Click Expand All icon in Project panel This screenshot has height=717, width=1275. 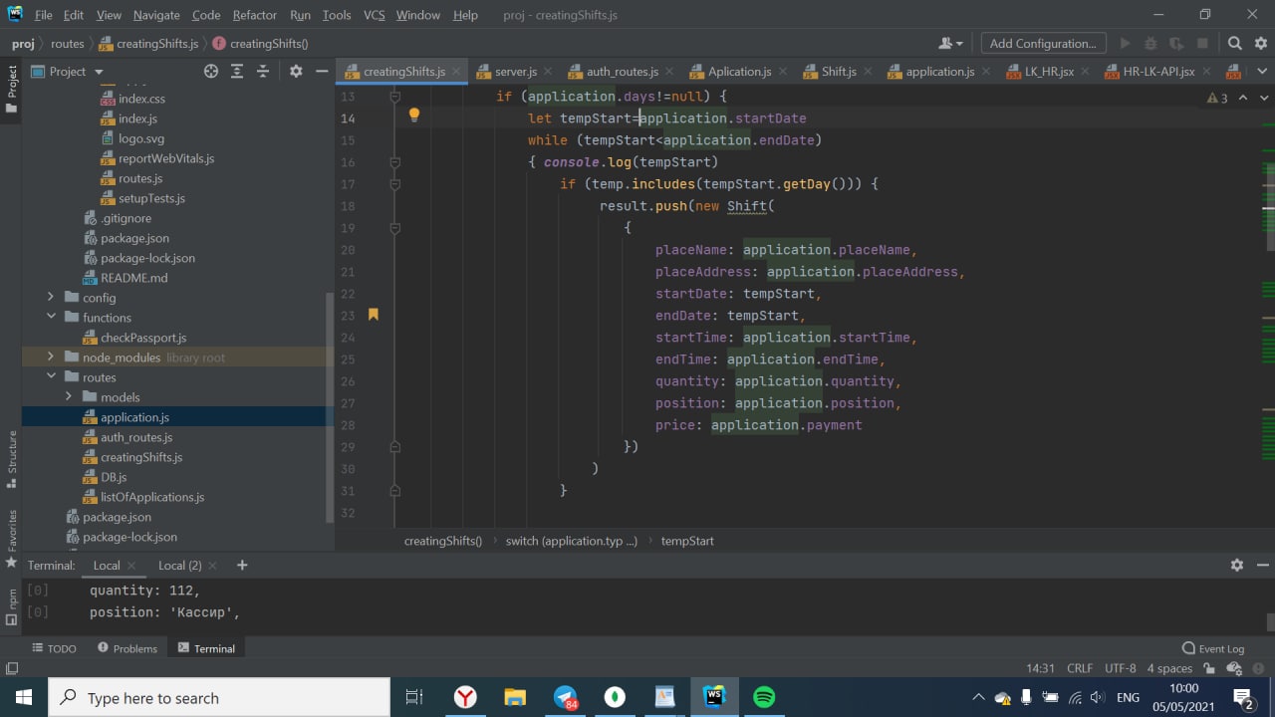pos(237,72)
